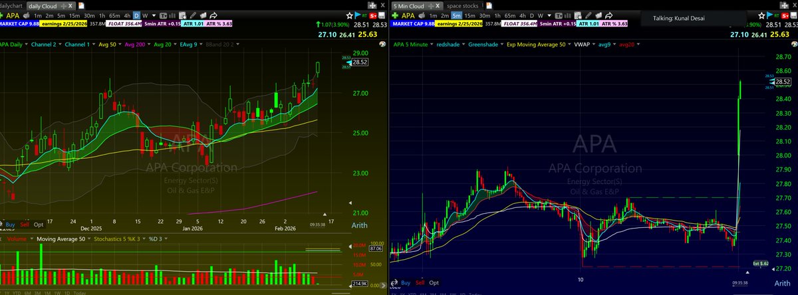Open layout icon at top right of left pane

372,5
